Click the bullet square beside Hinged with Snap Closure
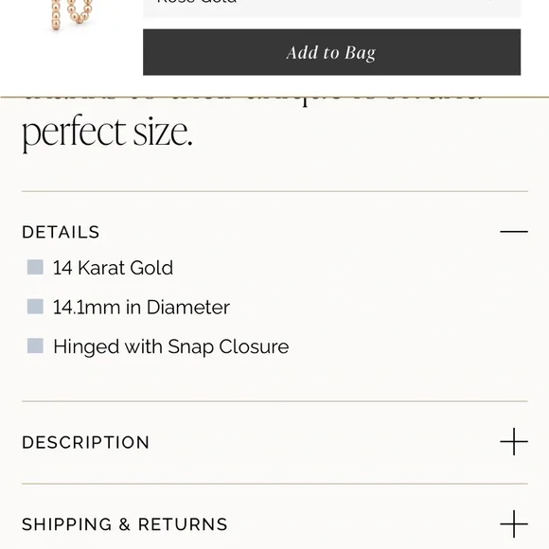The height and width of the screenshot is (549, 549). pos(35,345)
